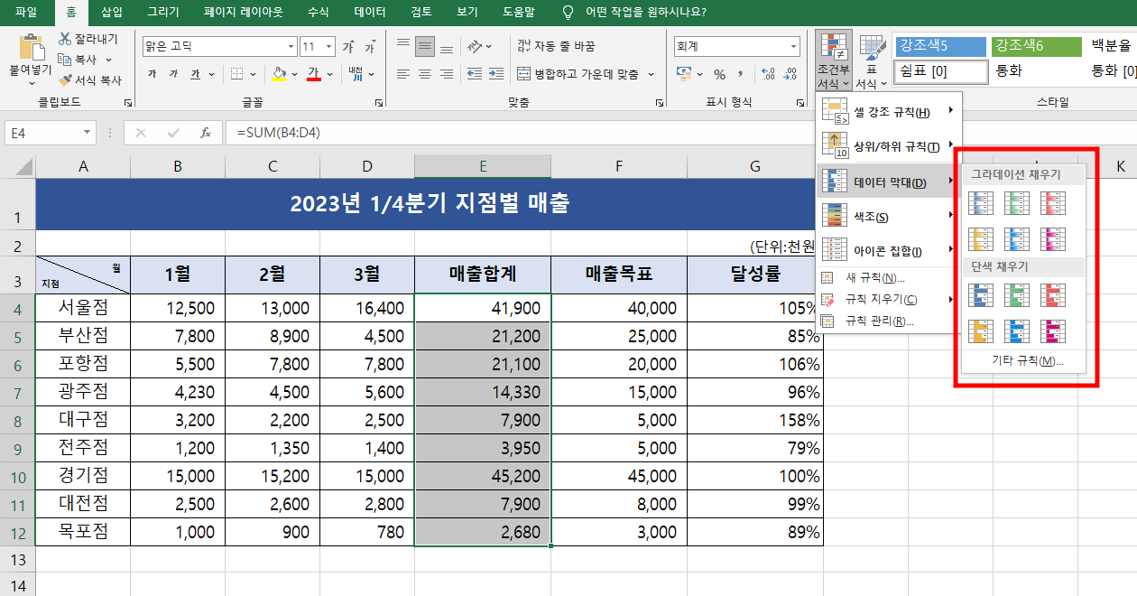1137x596 pixels.
Task: Click the decrease indent icon
Action: 473,74
